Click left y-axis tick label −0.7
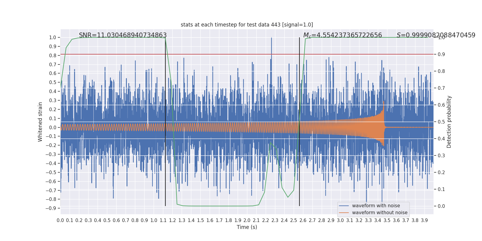Image resolution: width=482 pixels, height=241 pixels. 51,190
